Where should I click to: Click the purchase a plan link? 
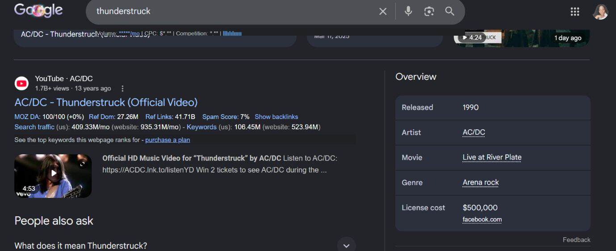[168, 140]
